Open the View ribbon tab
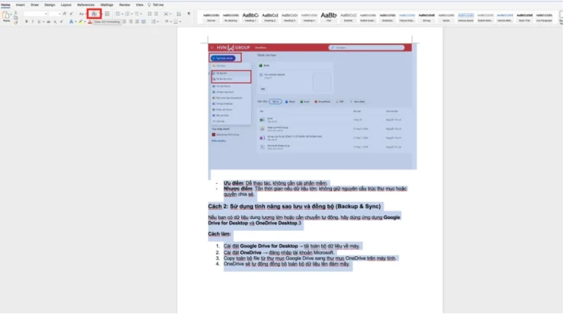 click(139, 5)
